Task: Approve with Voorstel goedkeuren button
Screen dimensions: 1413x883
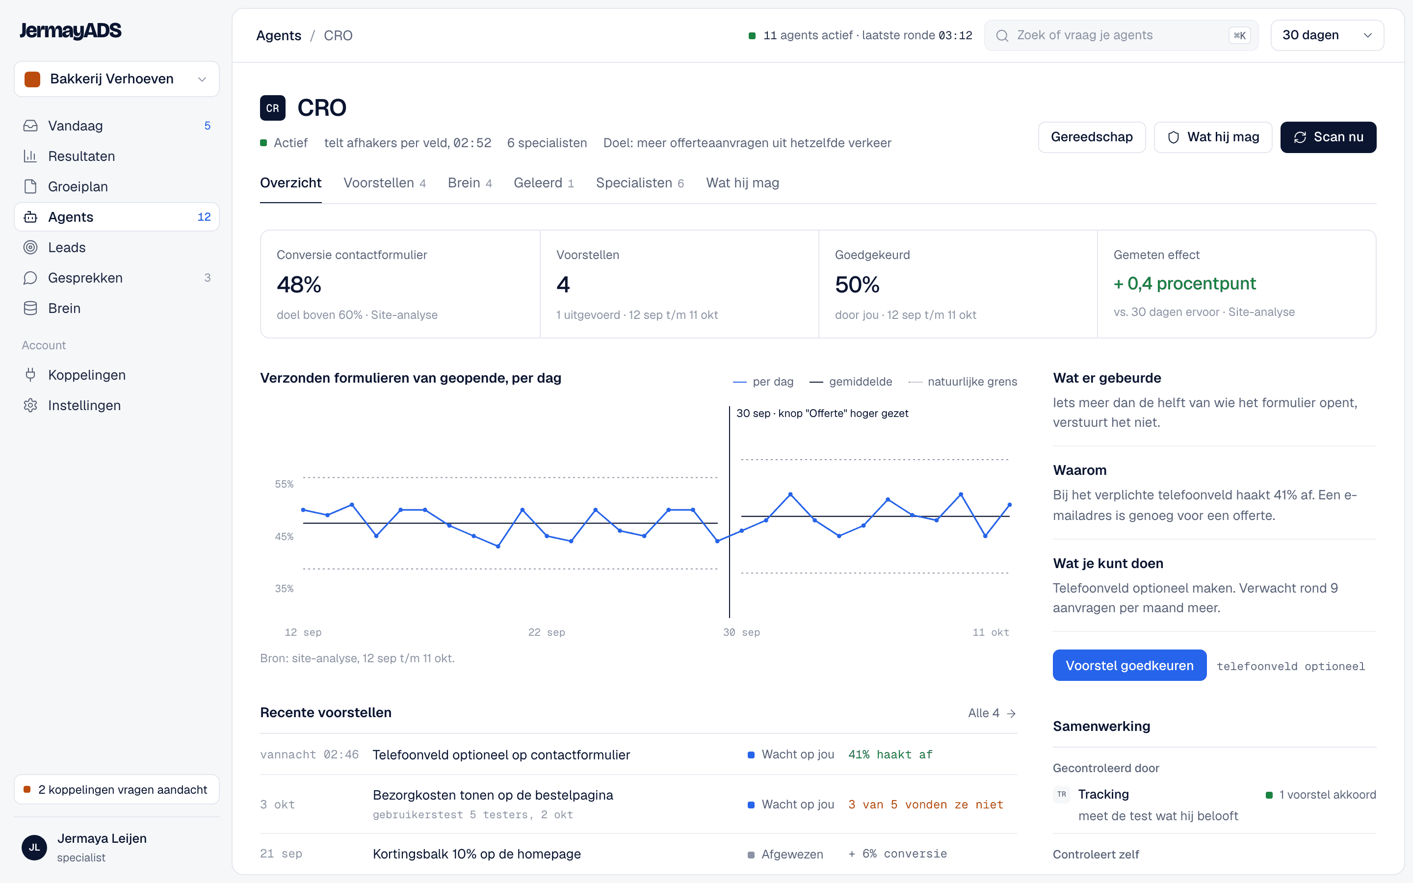Action: coord(1129,665)
